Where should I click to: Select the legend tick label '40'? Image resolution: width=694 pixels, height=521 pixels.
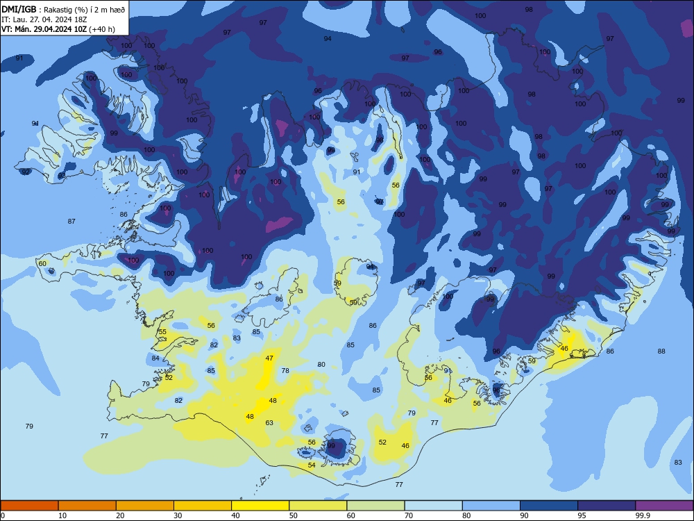(235, 515)
